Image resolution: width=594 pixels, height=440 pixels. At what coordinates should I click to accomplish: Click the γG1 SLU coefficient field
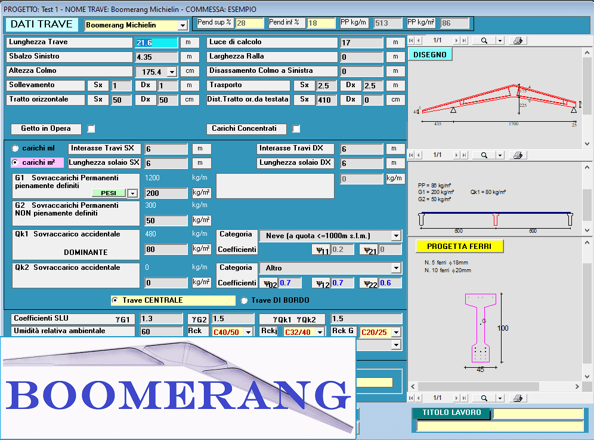click(x=161, y=319)
